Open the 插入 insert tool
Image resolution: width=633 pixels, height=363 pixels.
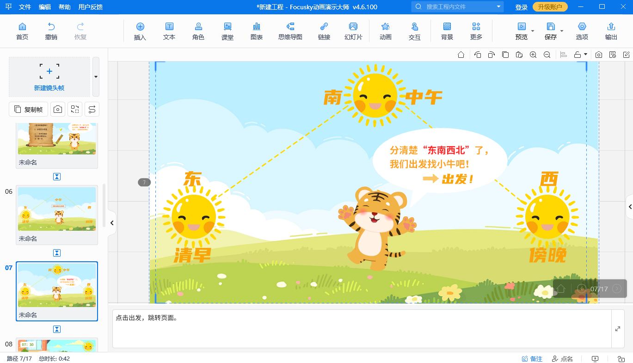click(140, 31)
